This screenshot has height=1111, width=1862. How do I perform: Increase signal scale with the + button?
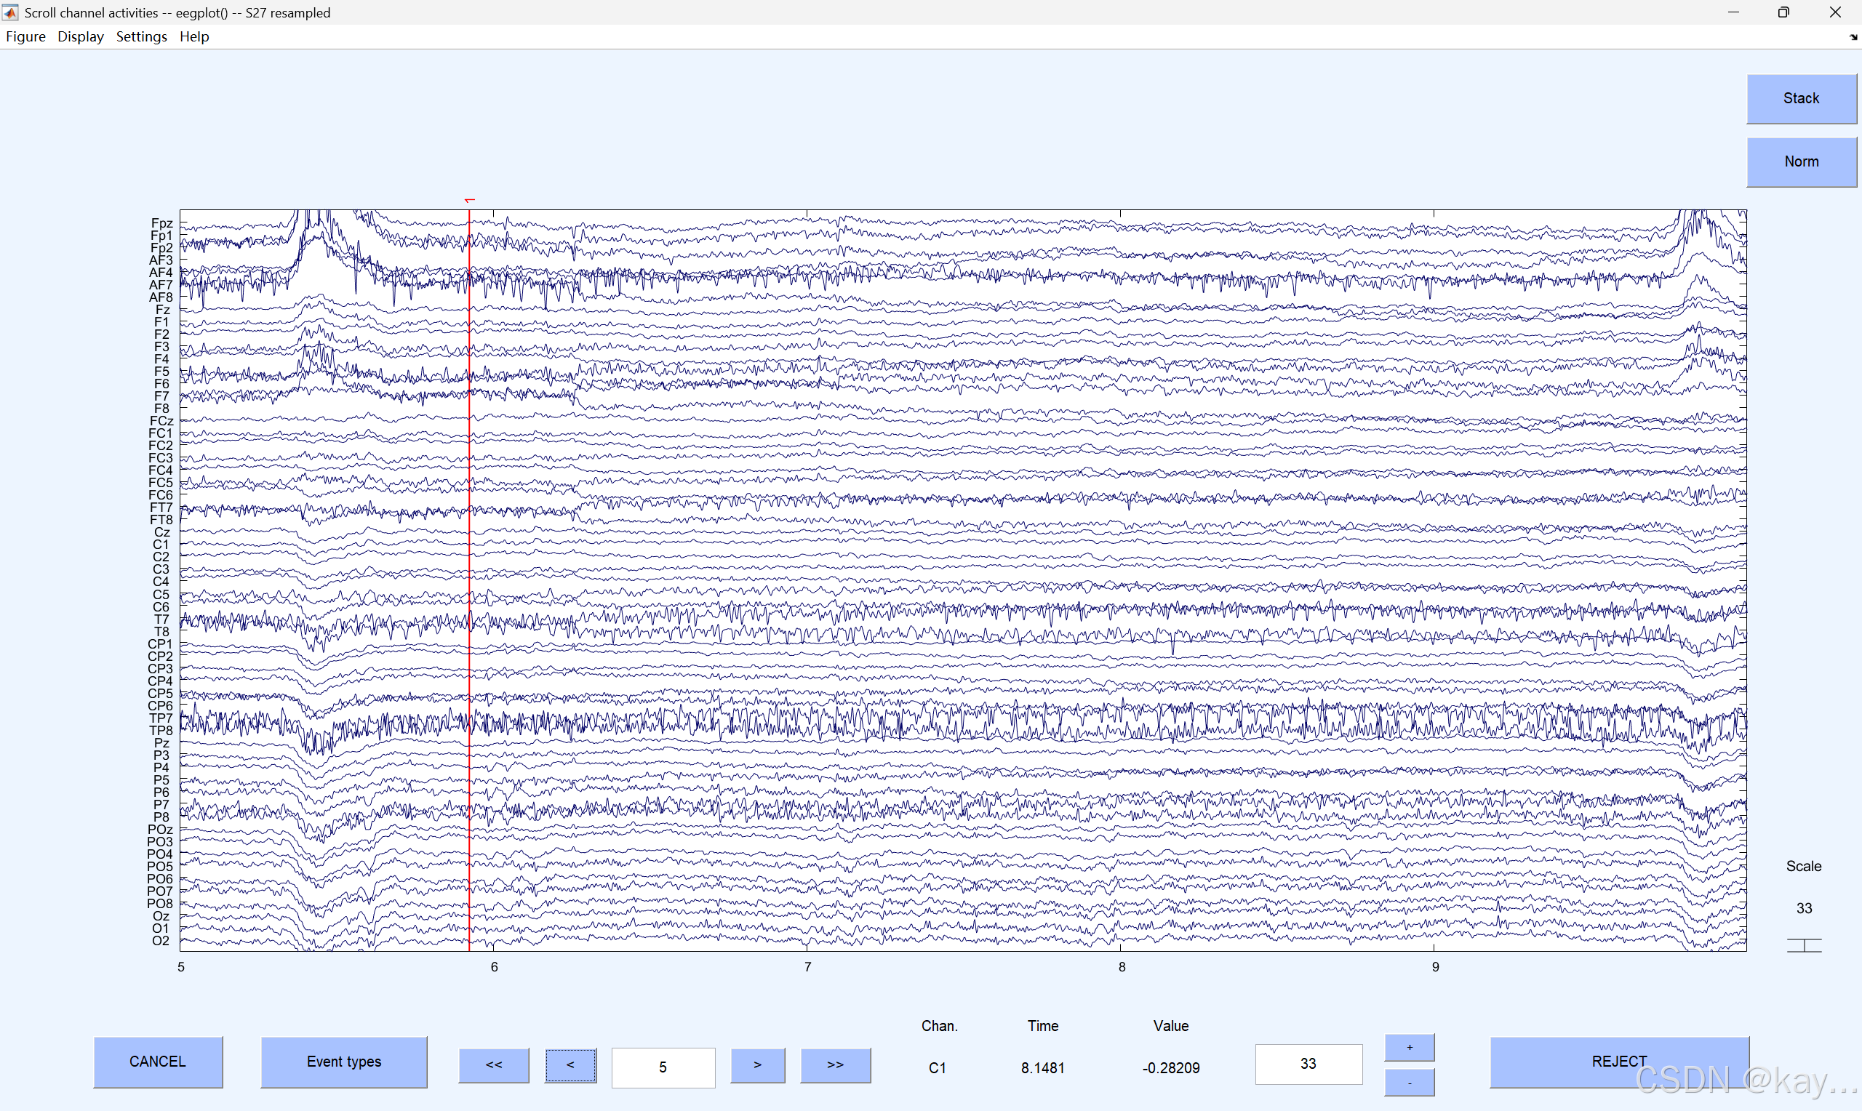[x=1409, y=1047]
